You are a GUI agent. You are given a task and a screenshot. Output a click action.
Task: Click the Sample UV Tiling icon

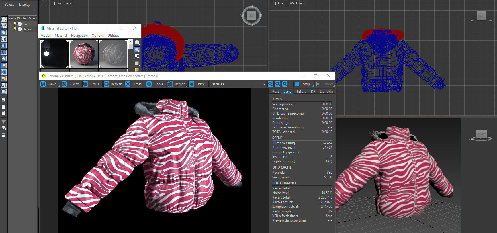[x=137, y=63]
